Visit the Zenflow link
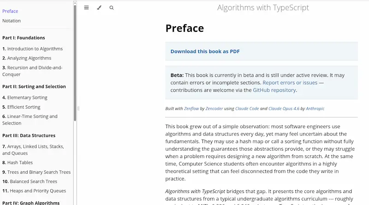Screen dimensions: 369x205 (x=191, y=109)
